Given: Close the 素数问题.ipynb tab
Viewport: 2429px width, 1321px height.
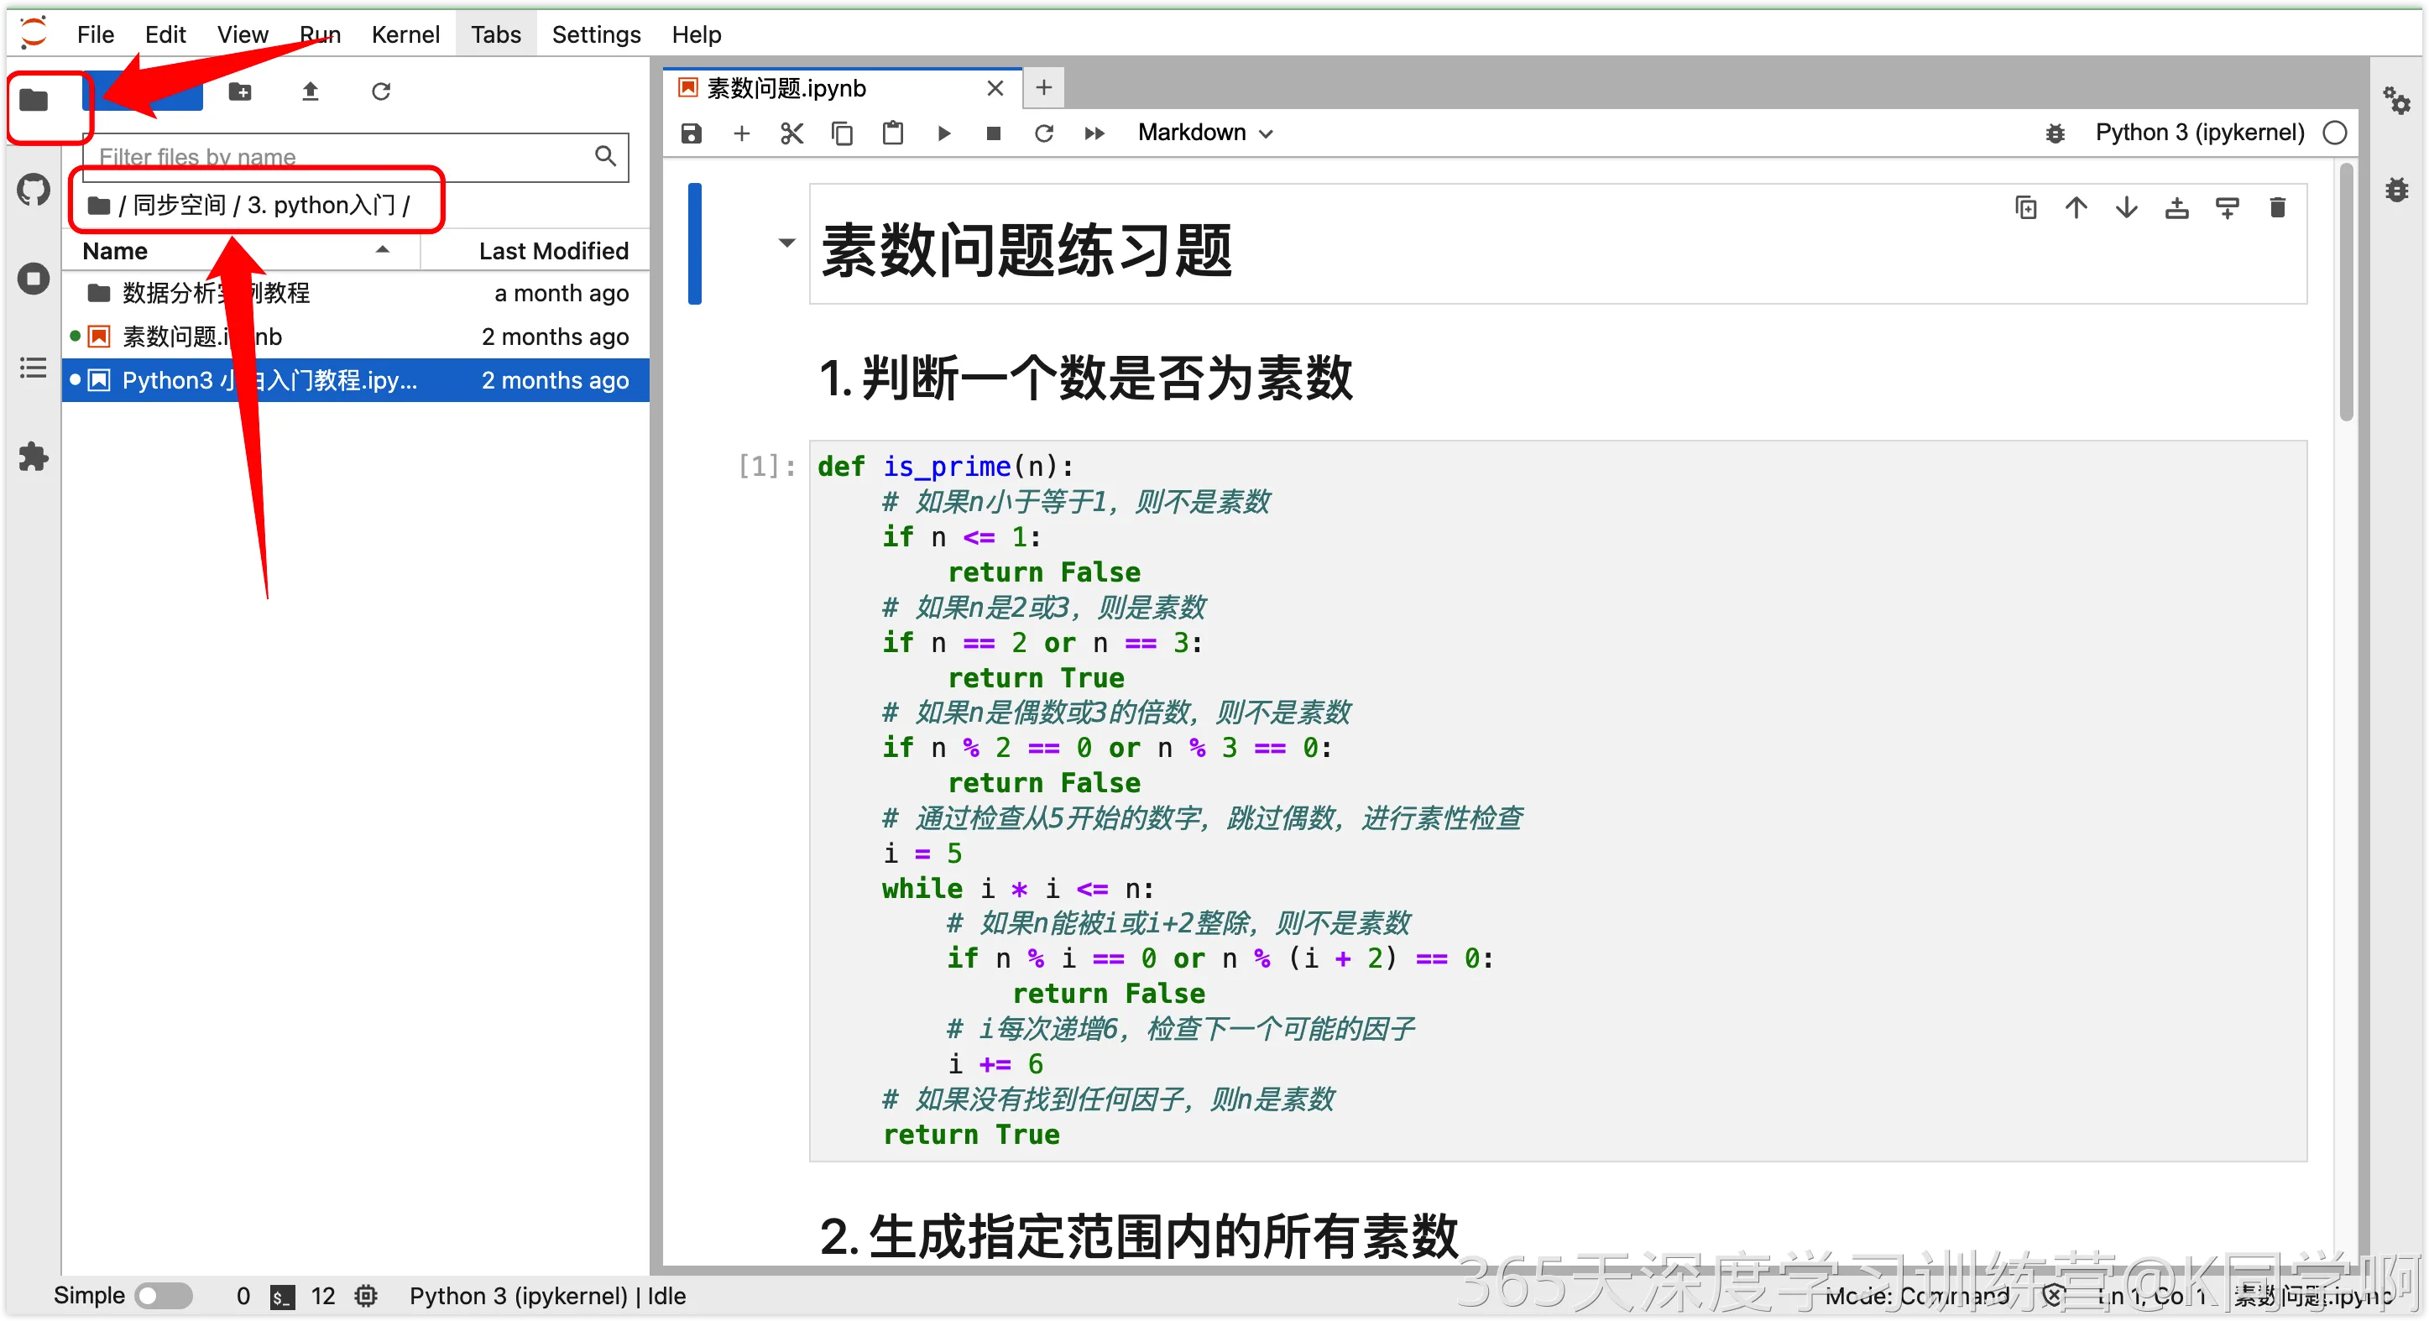Looking at the screenshot, I should point(995,89).
